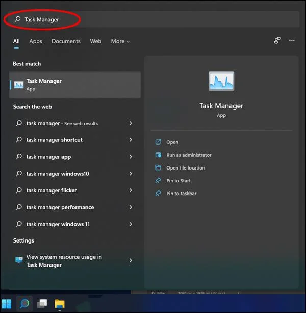Image resolution: width=306 pixels, height=313 pixels.
Task: Click search icon beside 'task manager app'
Action: click(x=19, y=156)
